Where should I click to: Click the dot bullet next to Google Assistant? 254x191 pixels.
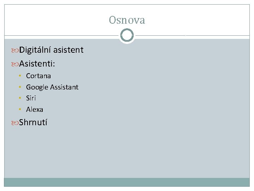pos(20,87)
